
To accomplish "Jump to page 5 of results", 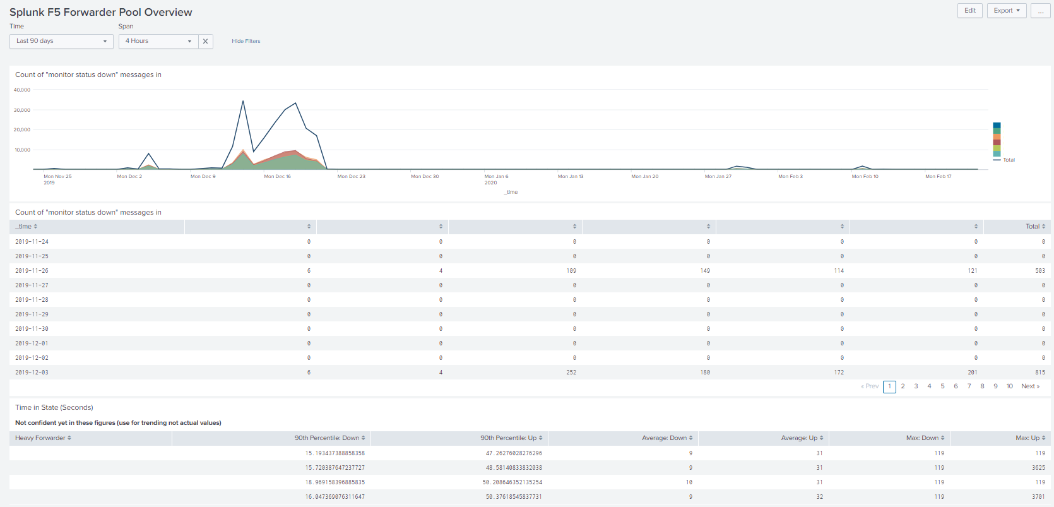I will [x=943, y=386].
